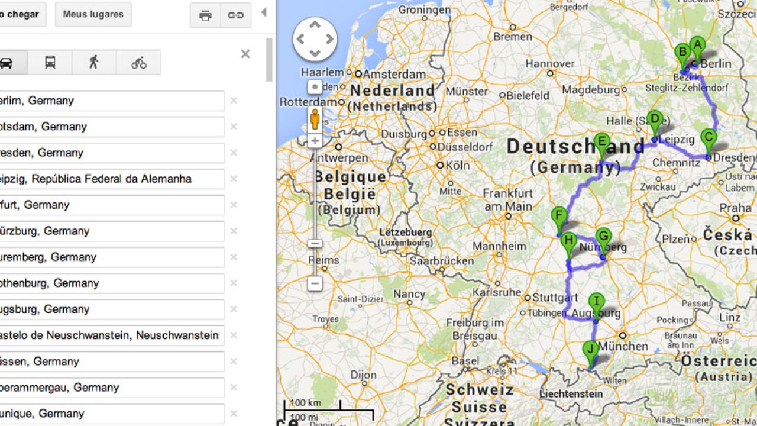Collapse the side panel with arrow

[x=264, y=12]
